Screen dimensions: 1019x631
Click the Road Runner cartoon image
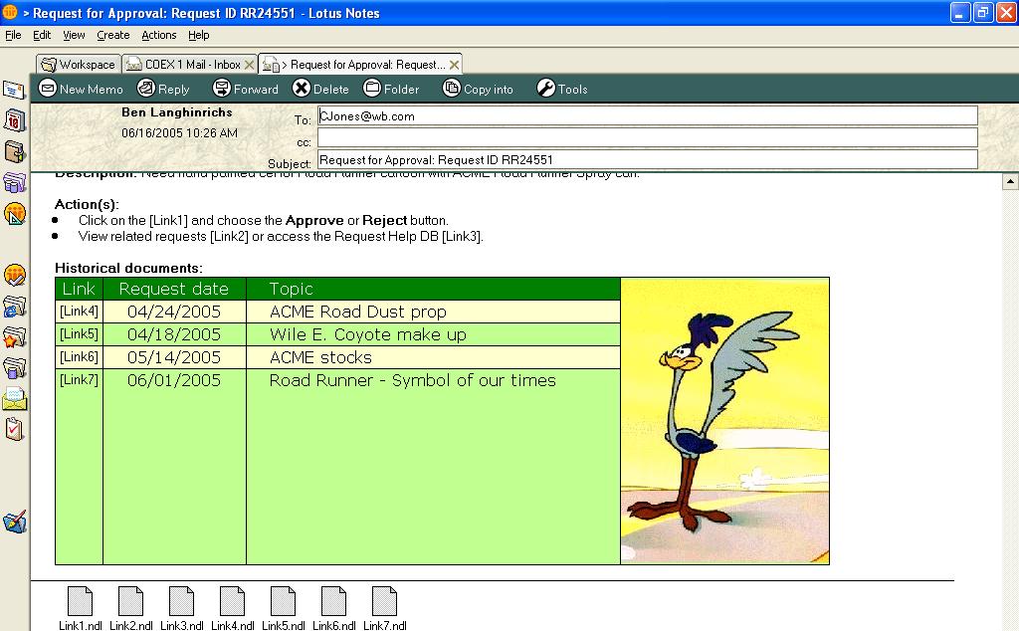(x=725, y=421)
